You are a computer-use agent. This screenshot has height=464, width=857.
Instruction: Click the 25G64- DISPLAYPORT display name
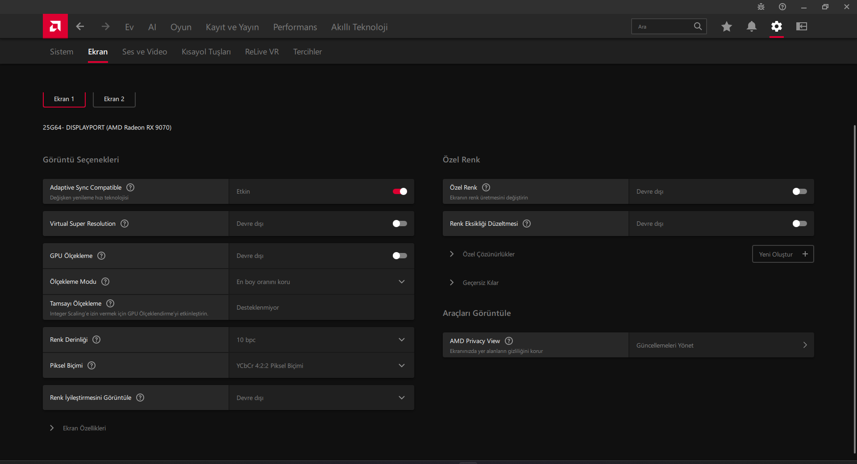coord(107,128)
